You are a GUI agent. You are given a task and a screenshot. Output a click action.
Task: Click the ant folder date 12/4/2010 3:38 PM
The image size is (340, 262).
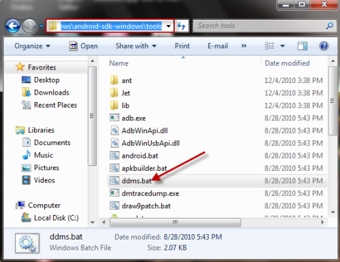point(294,80)
